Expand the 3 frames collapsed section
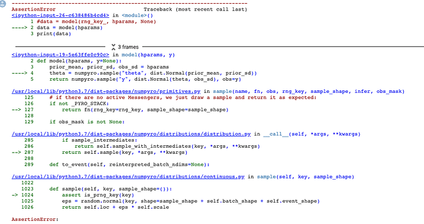This screenshot has height=224, width=424. pyautogui.click(x=125, y=47)
